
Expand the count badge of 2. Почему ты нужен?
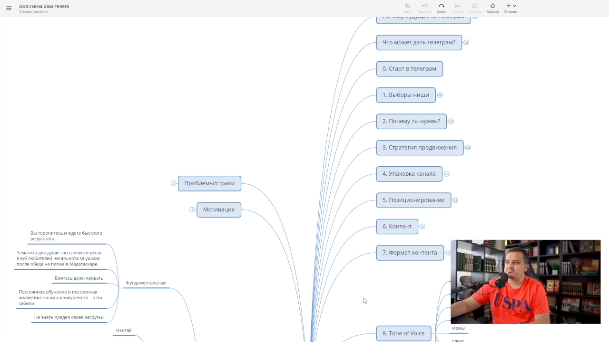pos(451,121)
